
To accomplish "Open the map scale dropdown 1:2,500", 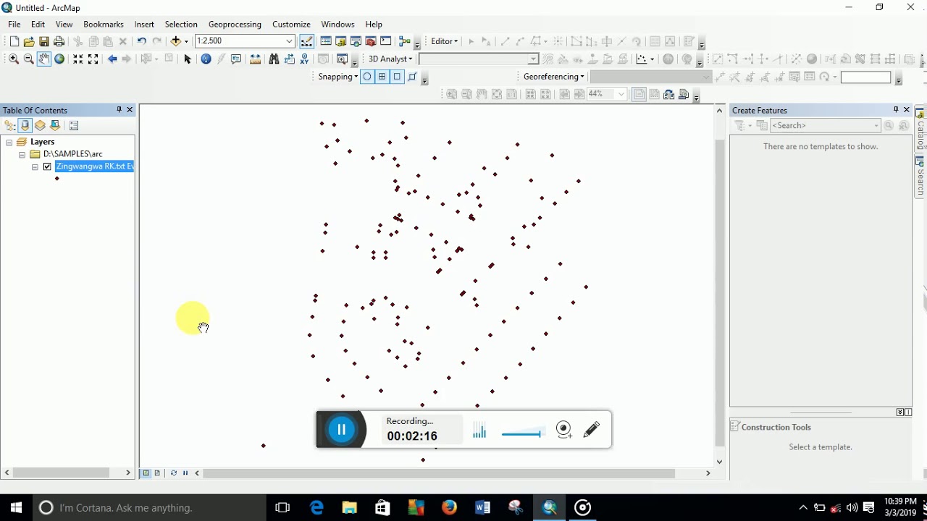I will [x=290, y=42].
